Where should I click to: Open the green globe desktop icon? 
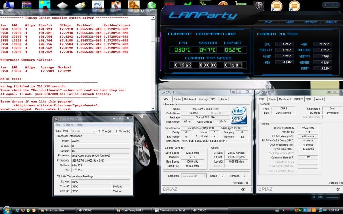[152, 5]
